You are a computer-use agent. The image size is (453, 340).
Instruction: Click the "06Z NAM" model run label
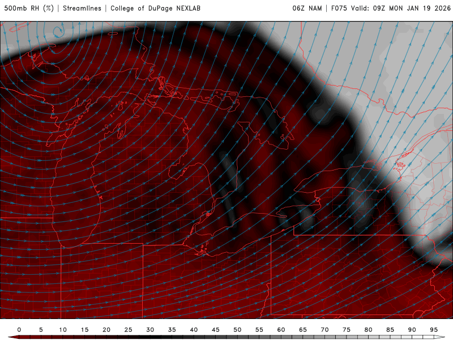coord(307,8)
